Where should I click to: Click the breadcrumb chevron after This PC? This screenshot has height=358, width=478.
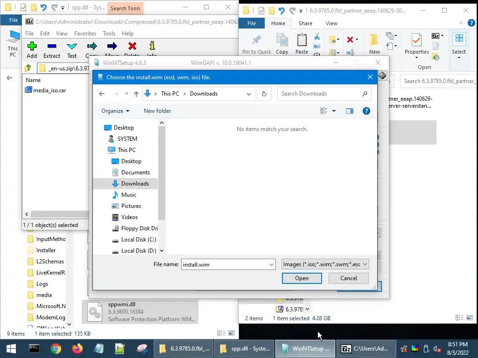184,94
